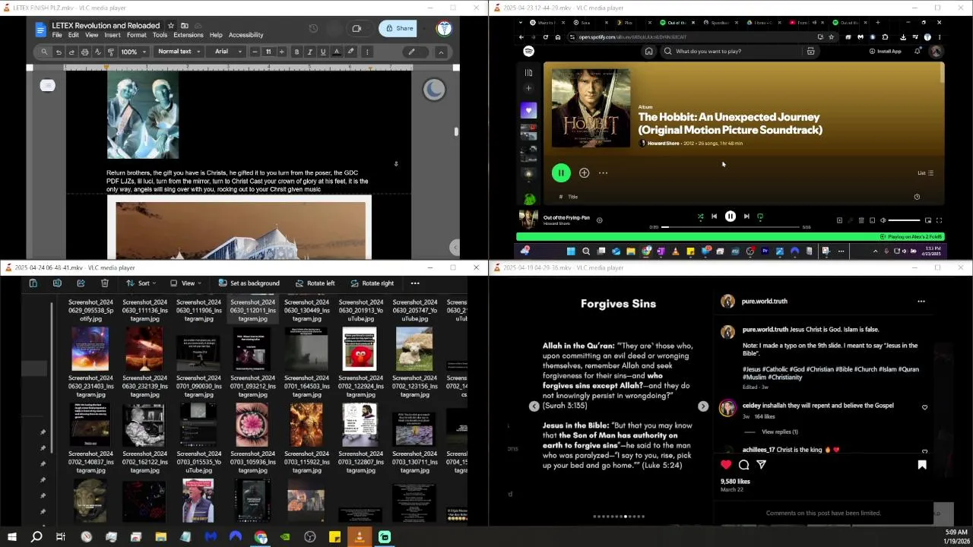The height and width of the screenshot is (547, 973).
Task: Click the font size 11 field
Action: point(268,52)
